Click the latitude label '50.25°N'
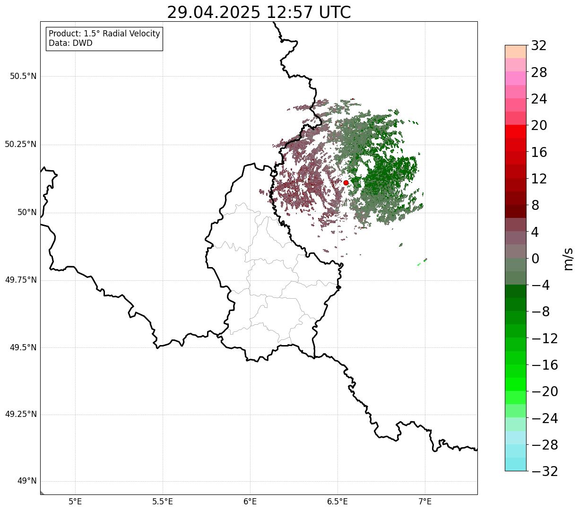This screenshot has height=511, width=579. click(x=21, y=145)
